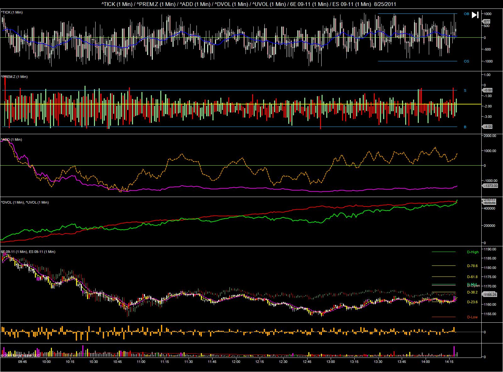This screenshot has height=372, width=503.
Task: Select the 677 TICK price marker
Action: click(487, 21)
